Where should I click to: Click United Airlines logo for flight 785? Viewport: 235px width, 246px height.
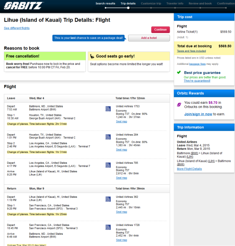click(x=108, y=165)
